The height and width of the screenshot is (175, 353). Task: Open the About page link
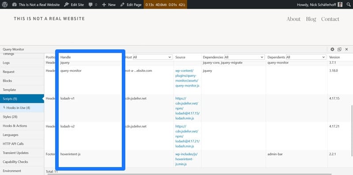click(x=293, y=19)
